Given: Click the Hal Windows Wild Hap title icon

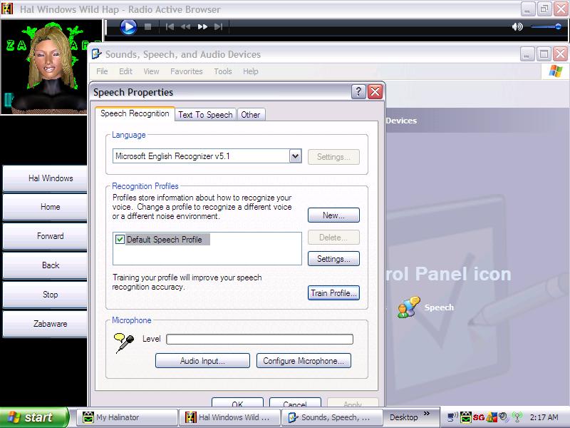Looking at the screenshot, I should click(x=7, y=9).
